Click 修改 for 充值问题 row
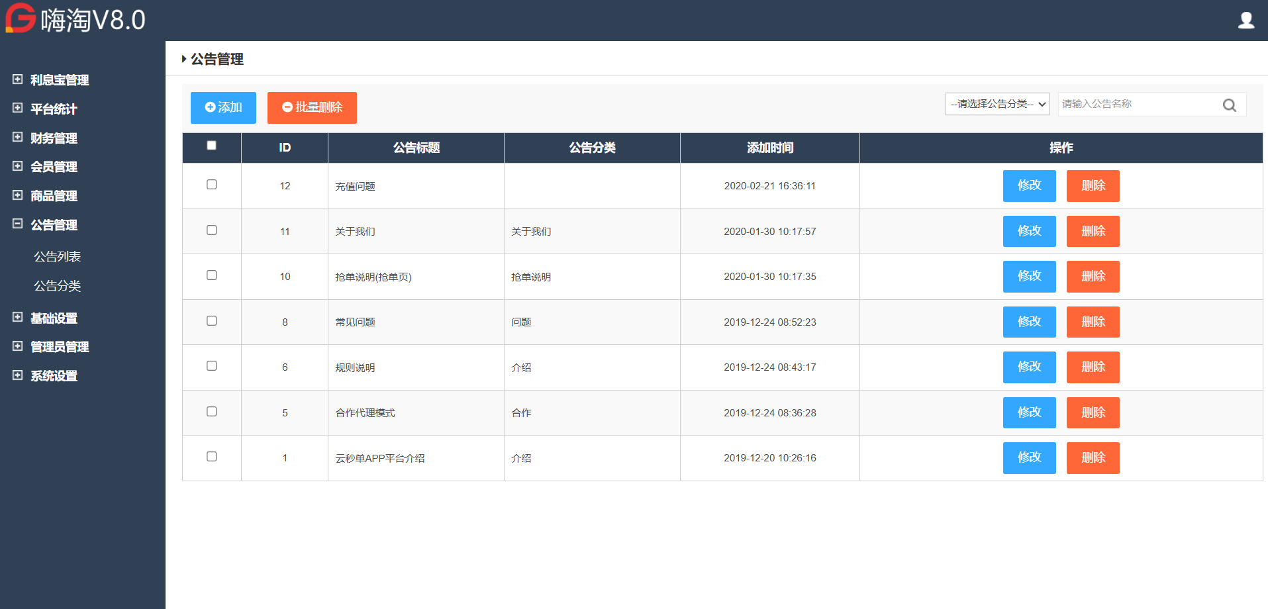 coord(1030,186)
